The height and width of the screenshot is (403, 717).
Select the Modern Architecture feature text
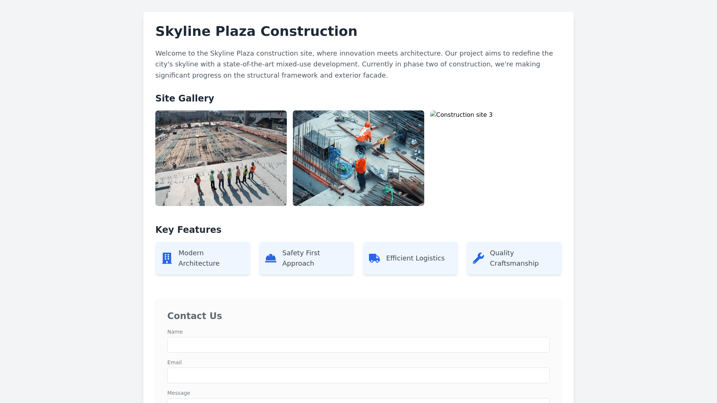coord(199,258)
